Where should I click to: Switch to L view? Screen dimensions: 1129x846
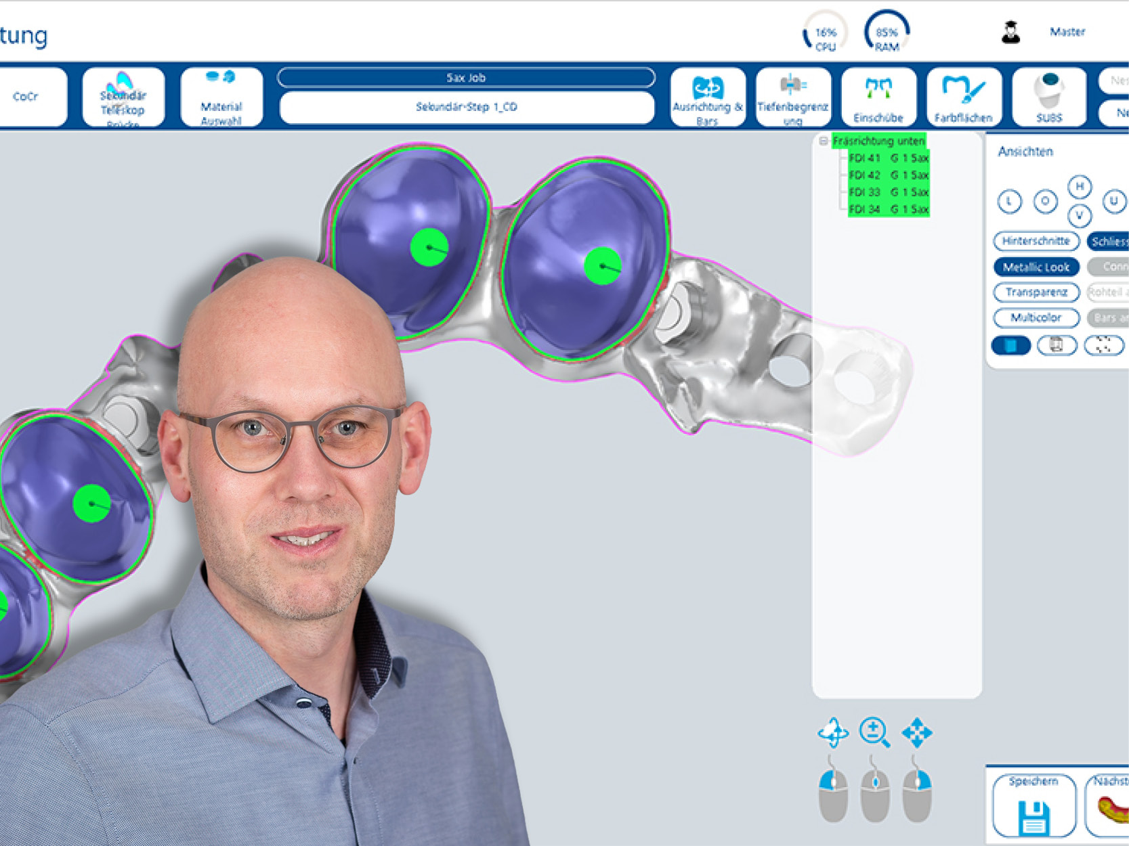pos(1009,201)
